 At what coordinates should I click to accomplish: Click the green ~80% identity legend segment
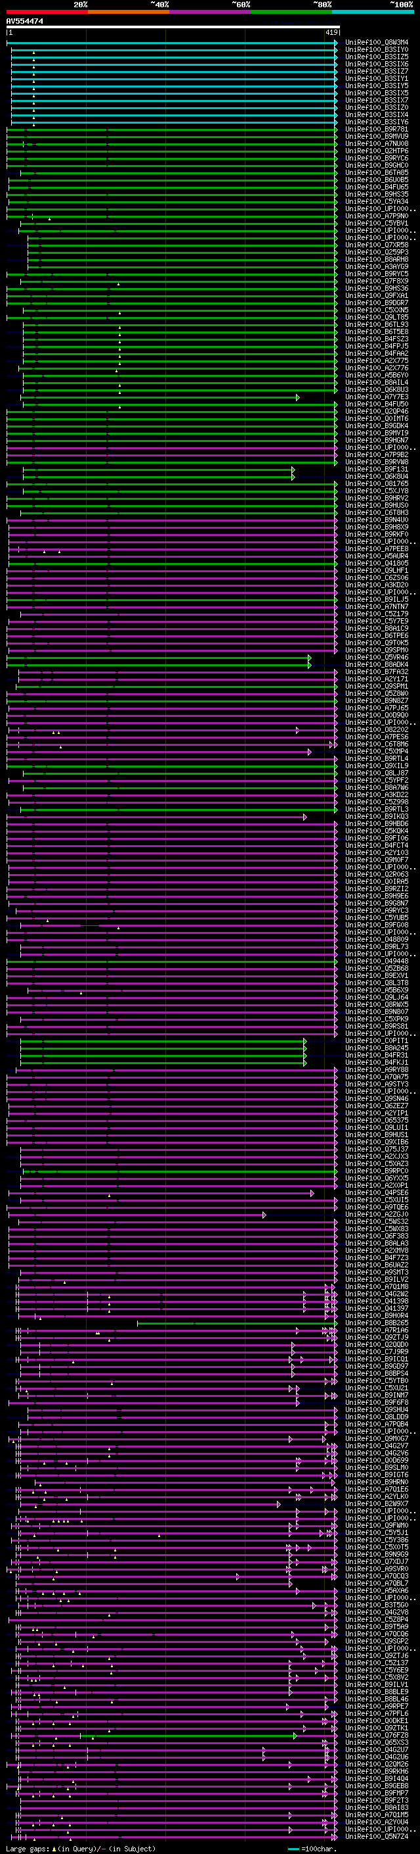click(x=291, y=12)
